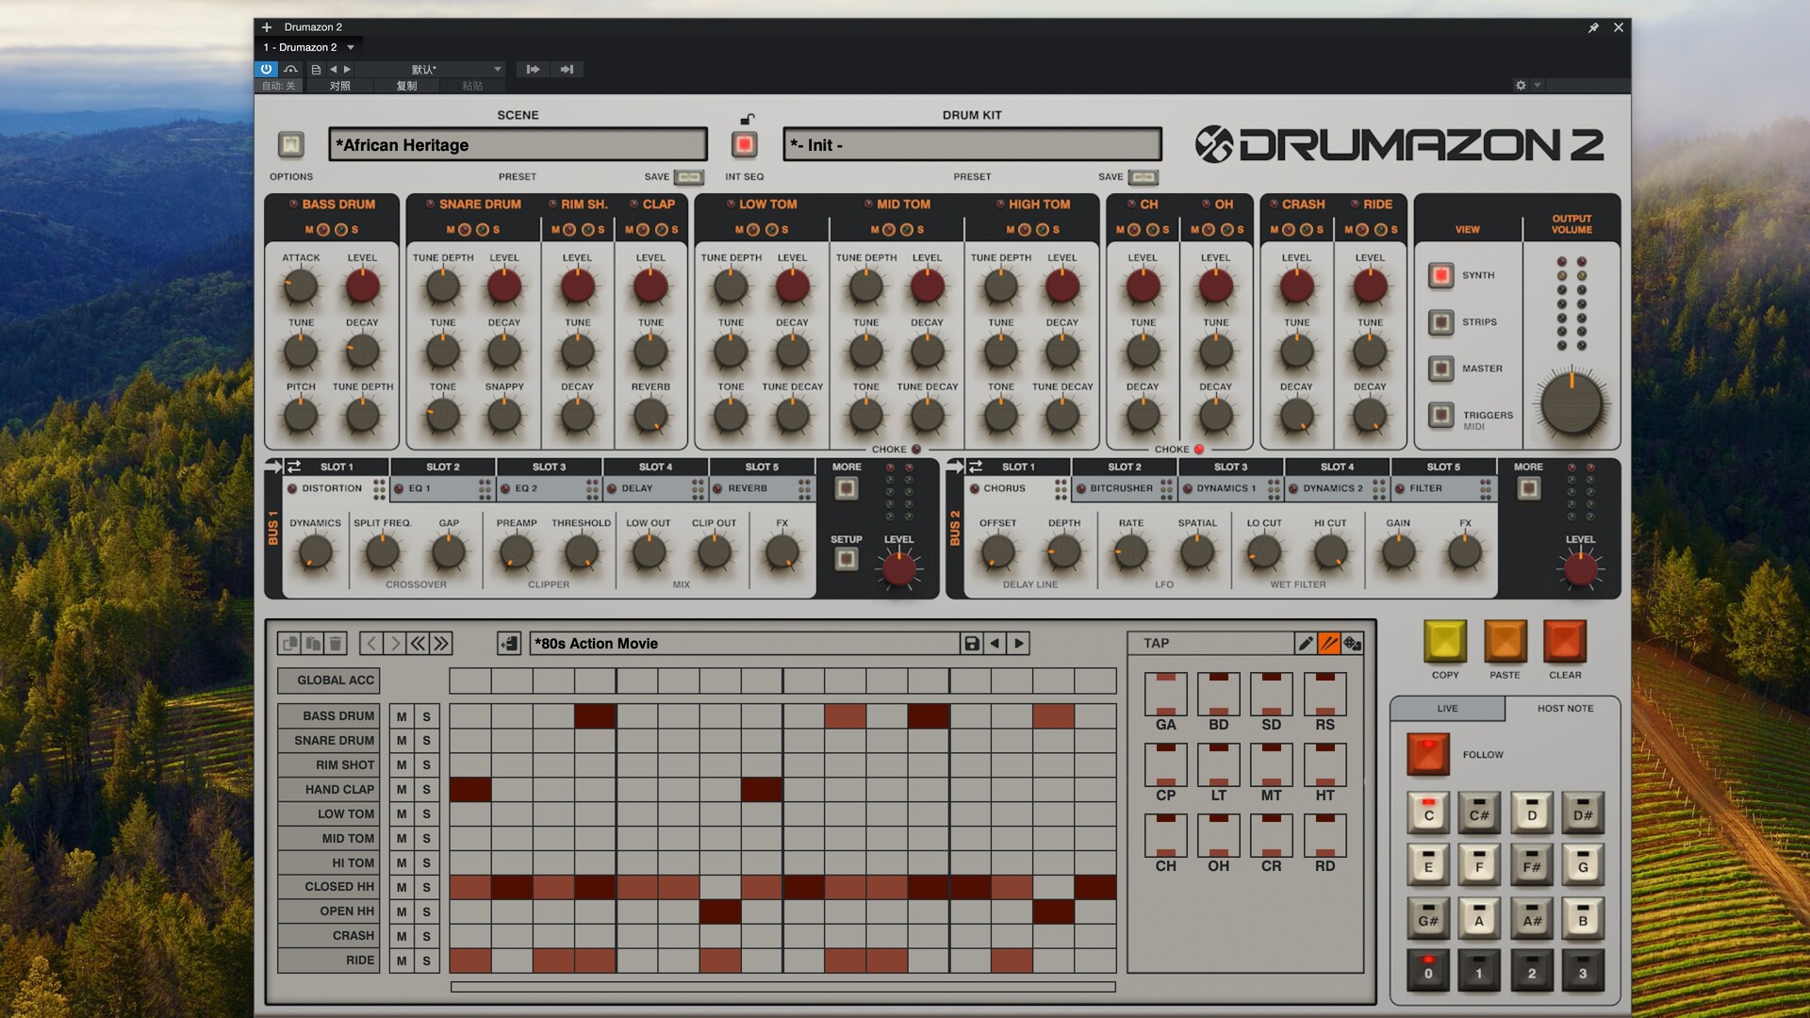The image size is (1810, 1018).
Task: Select BUS 1 SLOT 2 tab
Action: (x=443, y=467)
